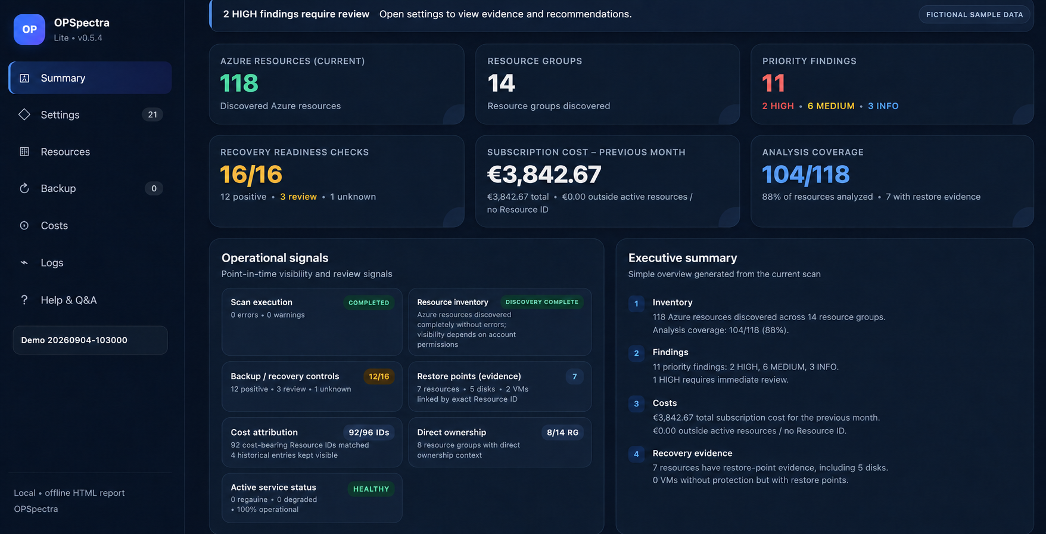
Task: Click the restore points 7 badge
Action: pos(574,377)
